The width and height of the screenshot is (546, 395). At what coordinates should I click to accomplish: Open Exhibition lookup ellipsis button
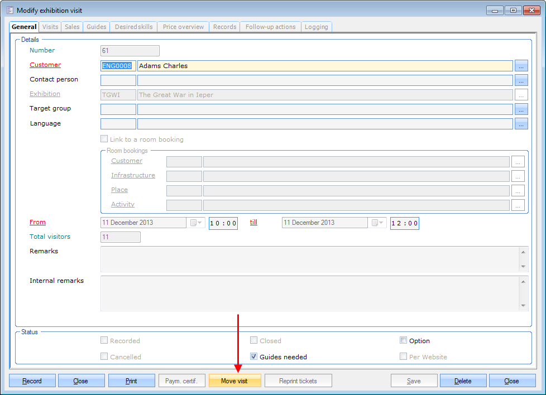pos(521,95)
